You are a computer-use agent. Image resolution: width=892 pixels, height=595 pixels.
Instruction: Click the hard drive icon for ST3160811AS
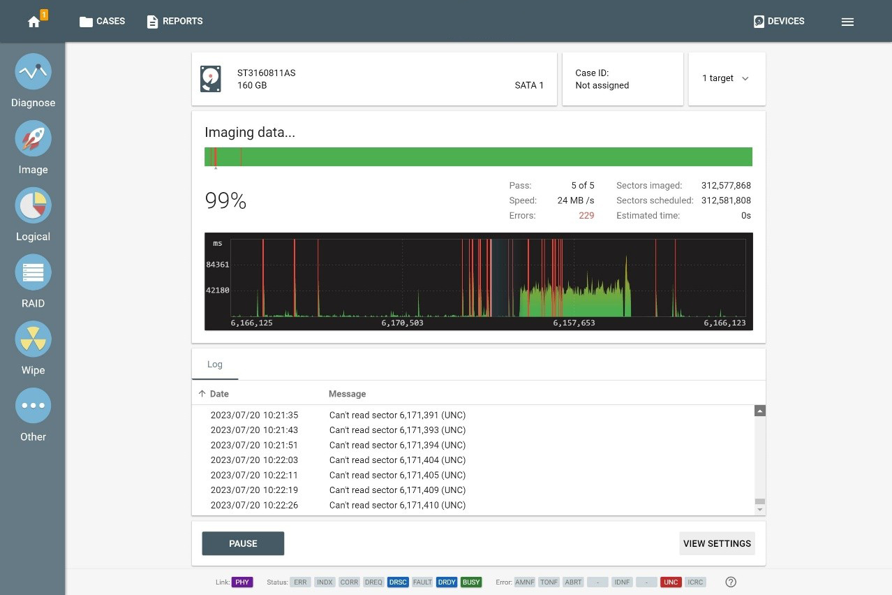tap(211, 79)
